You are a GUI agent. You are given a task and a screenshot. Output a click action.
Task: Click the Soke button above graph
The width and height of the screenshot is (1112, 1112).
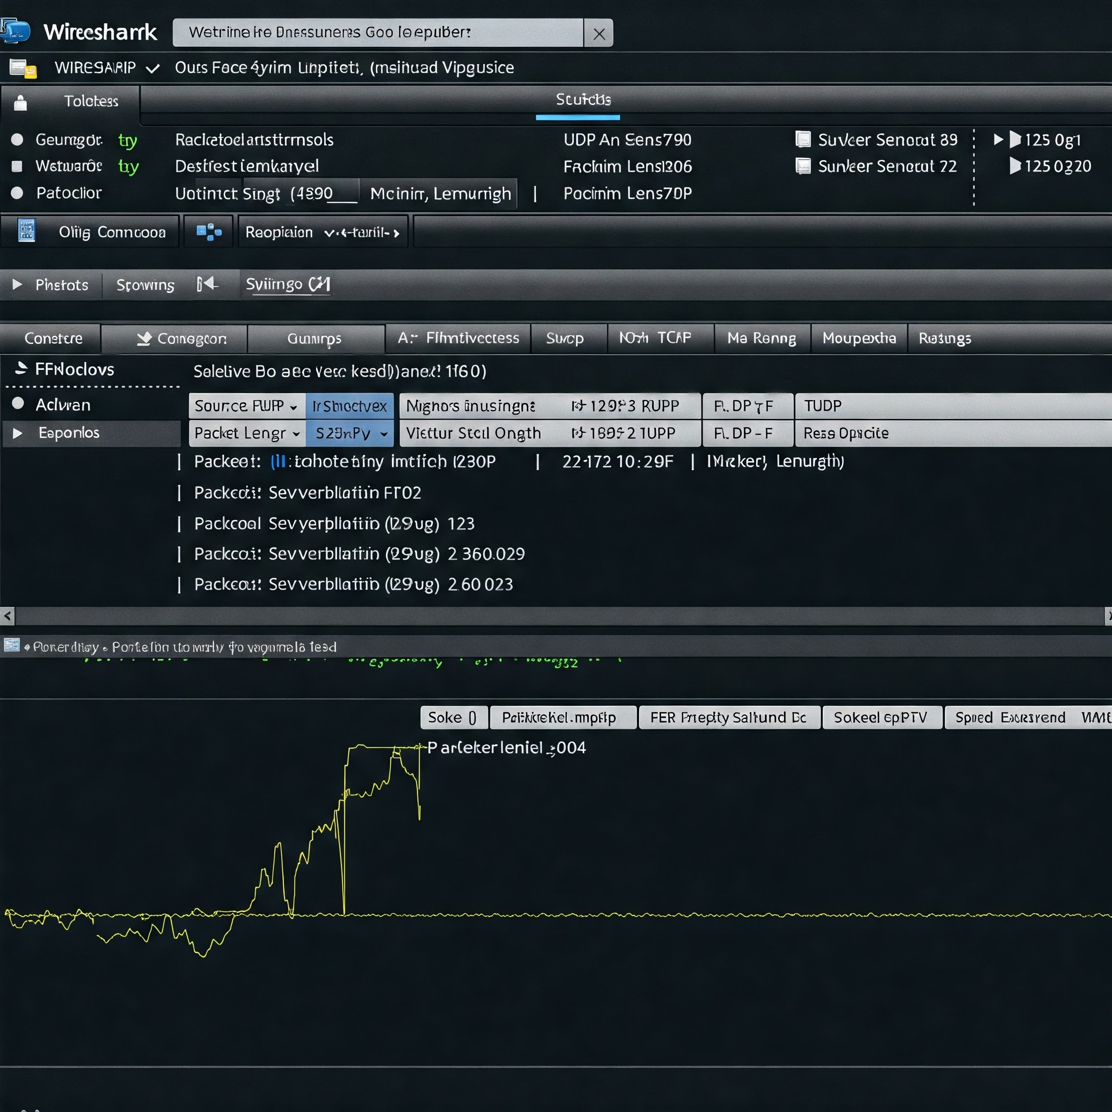pos(454,717)
